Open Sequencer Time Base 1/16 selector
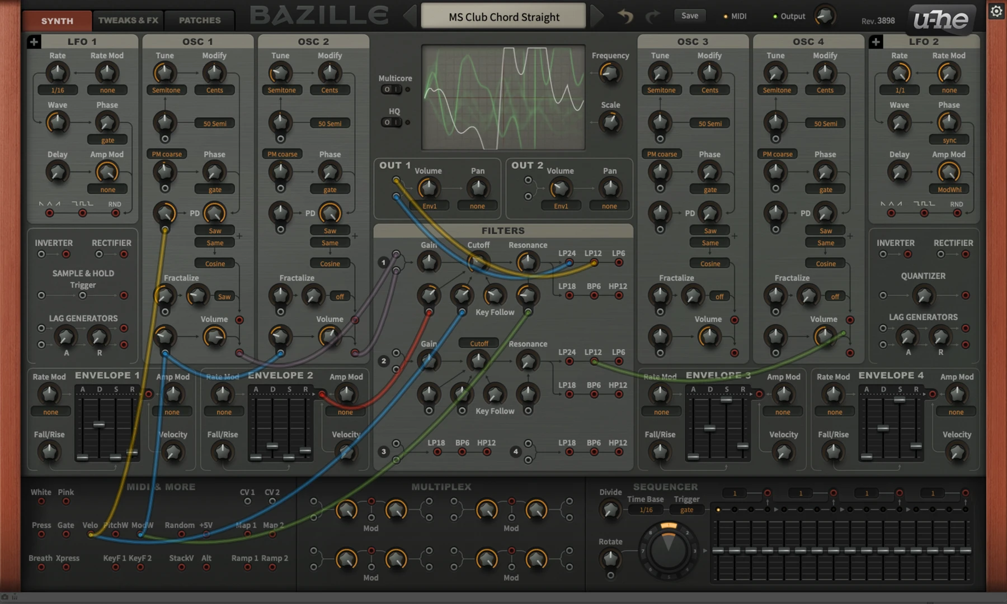 pyautogui.click(x=646, y=510)
